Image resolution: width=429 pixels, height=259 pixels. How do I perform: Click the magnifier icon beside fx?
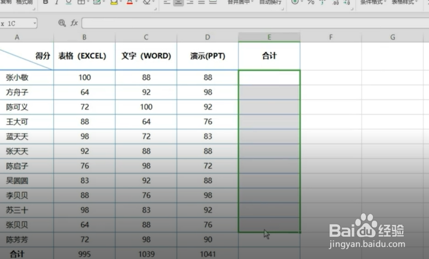pos(62,23)
